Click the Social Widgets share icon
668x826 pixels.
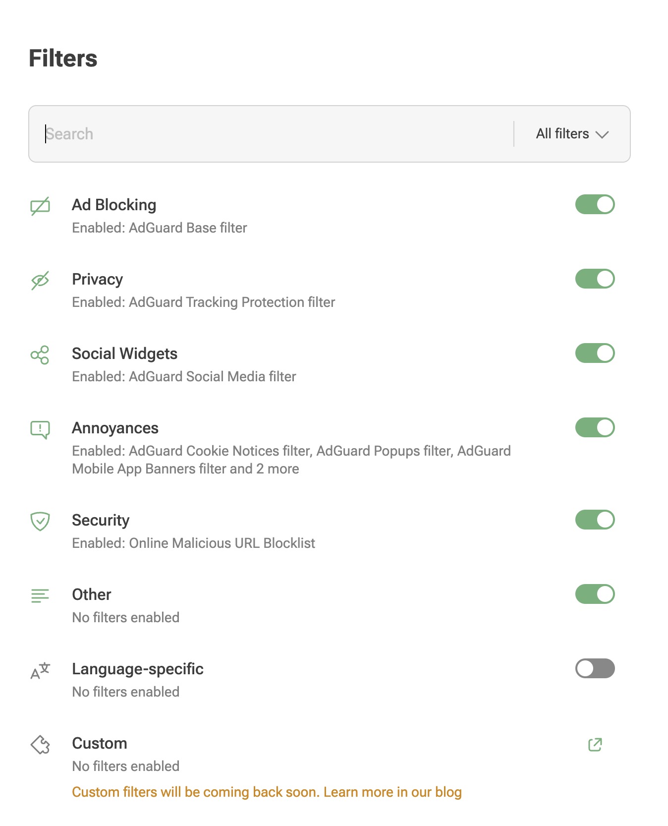[x=40, y=355]
